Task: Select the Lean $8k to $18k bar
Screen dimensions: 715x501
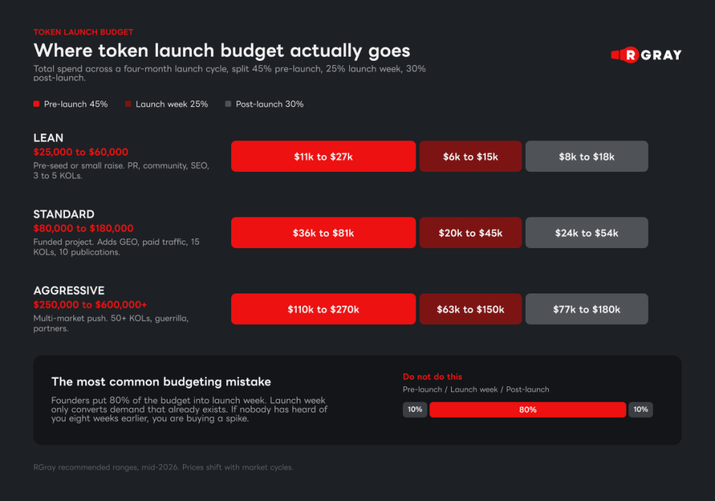Action: (x=587, y=157)
